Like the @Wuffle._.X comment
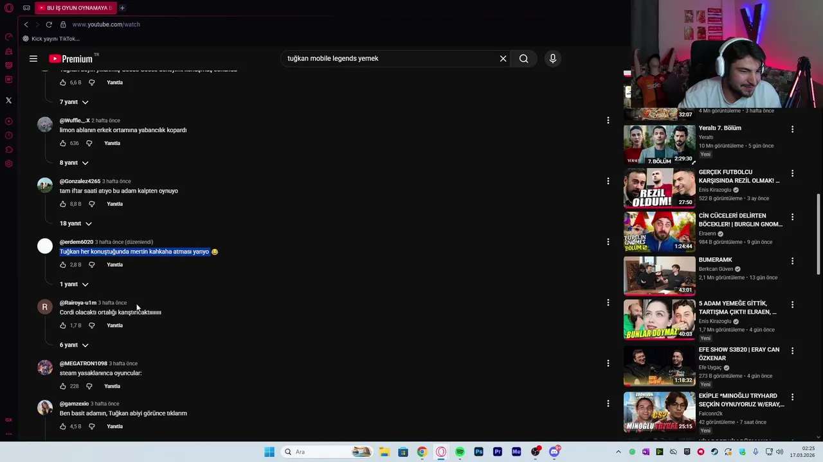This screenshot has width=823, height=462. coord(63,143)
